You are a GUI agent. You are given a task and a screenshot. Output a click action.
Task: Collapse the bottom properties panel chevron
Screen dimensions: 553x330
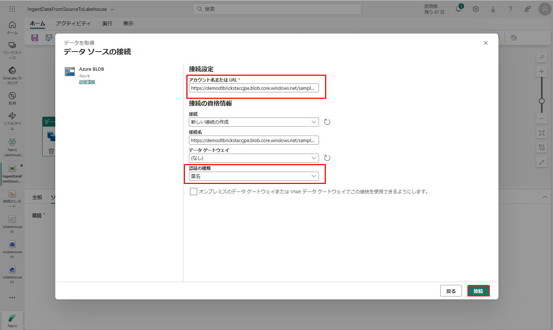coord(545,197)
